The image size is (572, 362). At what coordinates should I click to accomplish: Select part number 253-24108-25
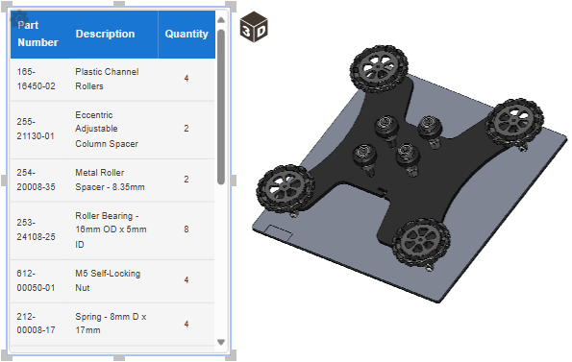tap(37, 229)
